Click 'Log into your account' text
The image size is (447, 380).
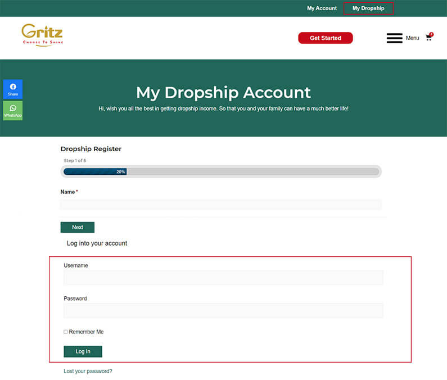(x=97, y=243)
